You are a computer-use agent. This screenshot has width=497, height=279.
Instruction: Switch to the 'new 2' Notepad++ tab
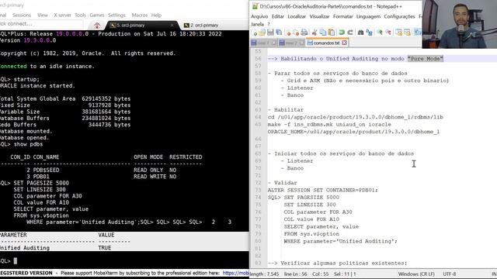pyautogui.click(x=291, y=43)
